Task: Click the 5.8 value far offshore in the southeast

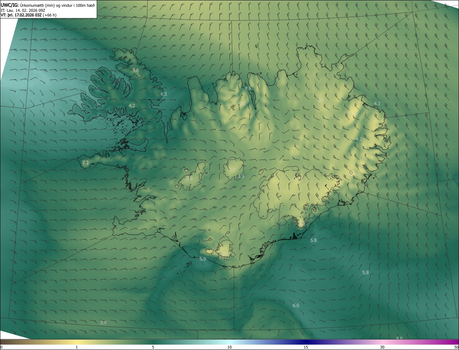Action: click(x=365, y=273)
